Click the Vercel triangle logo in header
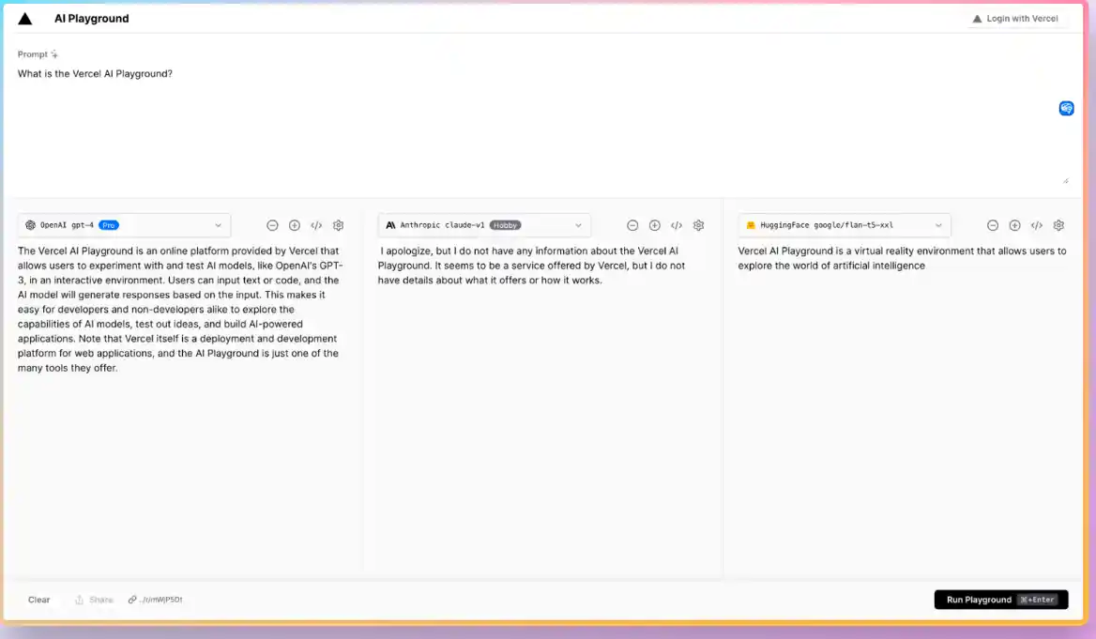 point(25,19)
